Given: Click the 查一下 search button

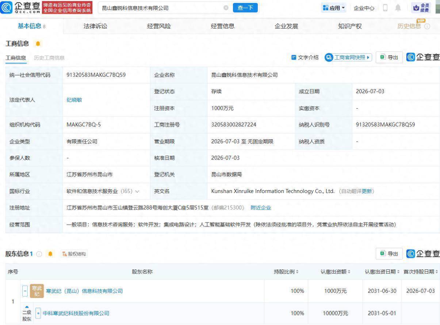Looking at the screenshot, I should (x=245, y=8).
